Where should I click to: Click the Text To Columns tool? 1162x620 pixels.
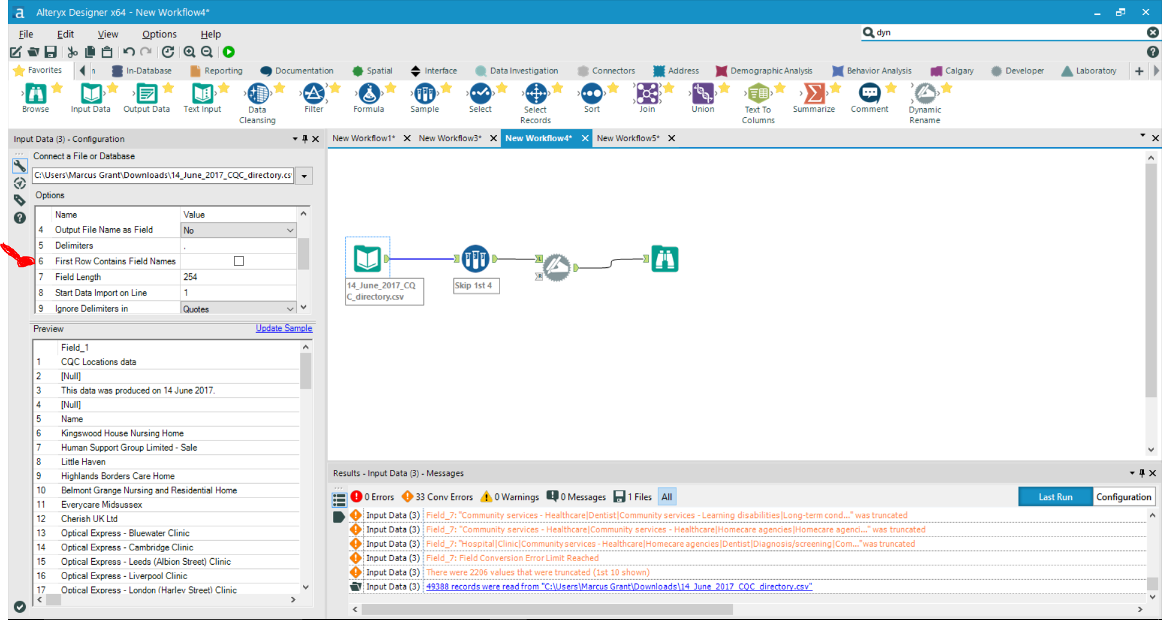(x=758, y=94)
